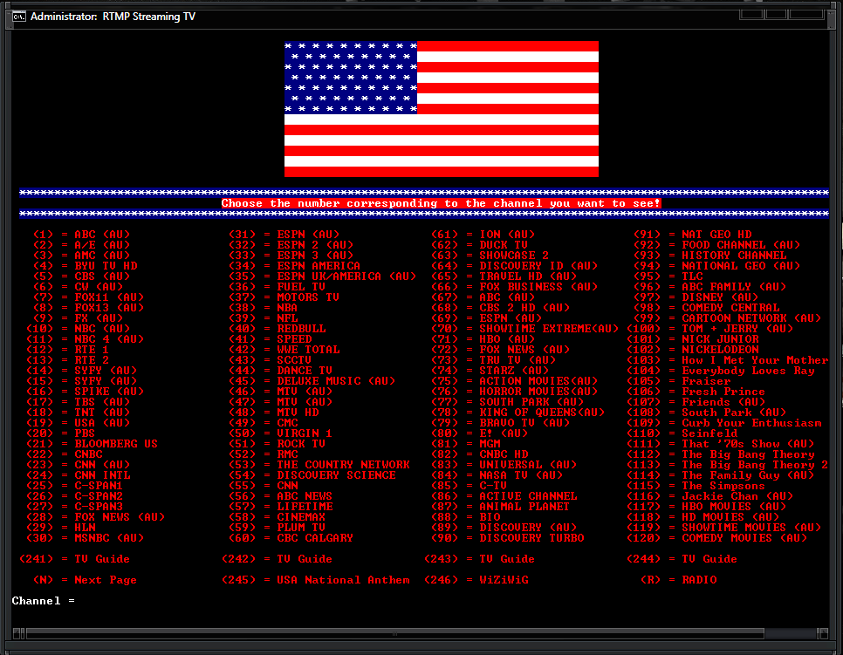Open the console system menu icon
843x655 pixels.
(x=19, y=17)
